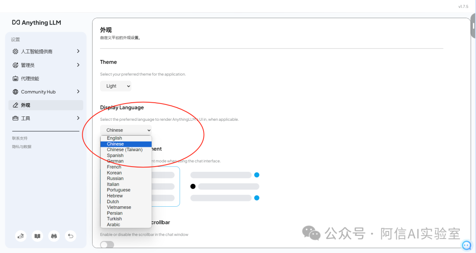476x253 pixels.
Task: Open the docs book icon
Action: (37, 236)
